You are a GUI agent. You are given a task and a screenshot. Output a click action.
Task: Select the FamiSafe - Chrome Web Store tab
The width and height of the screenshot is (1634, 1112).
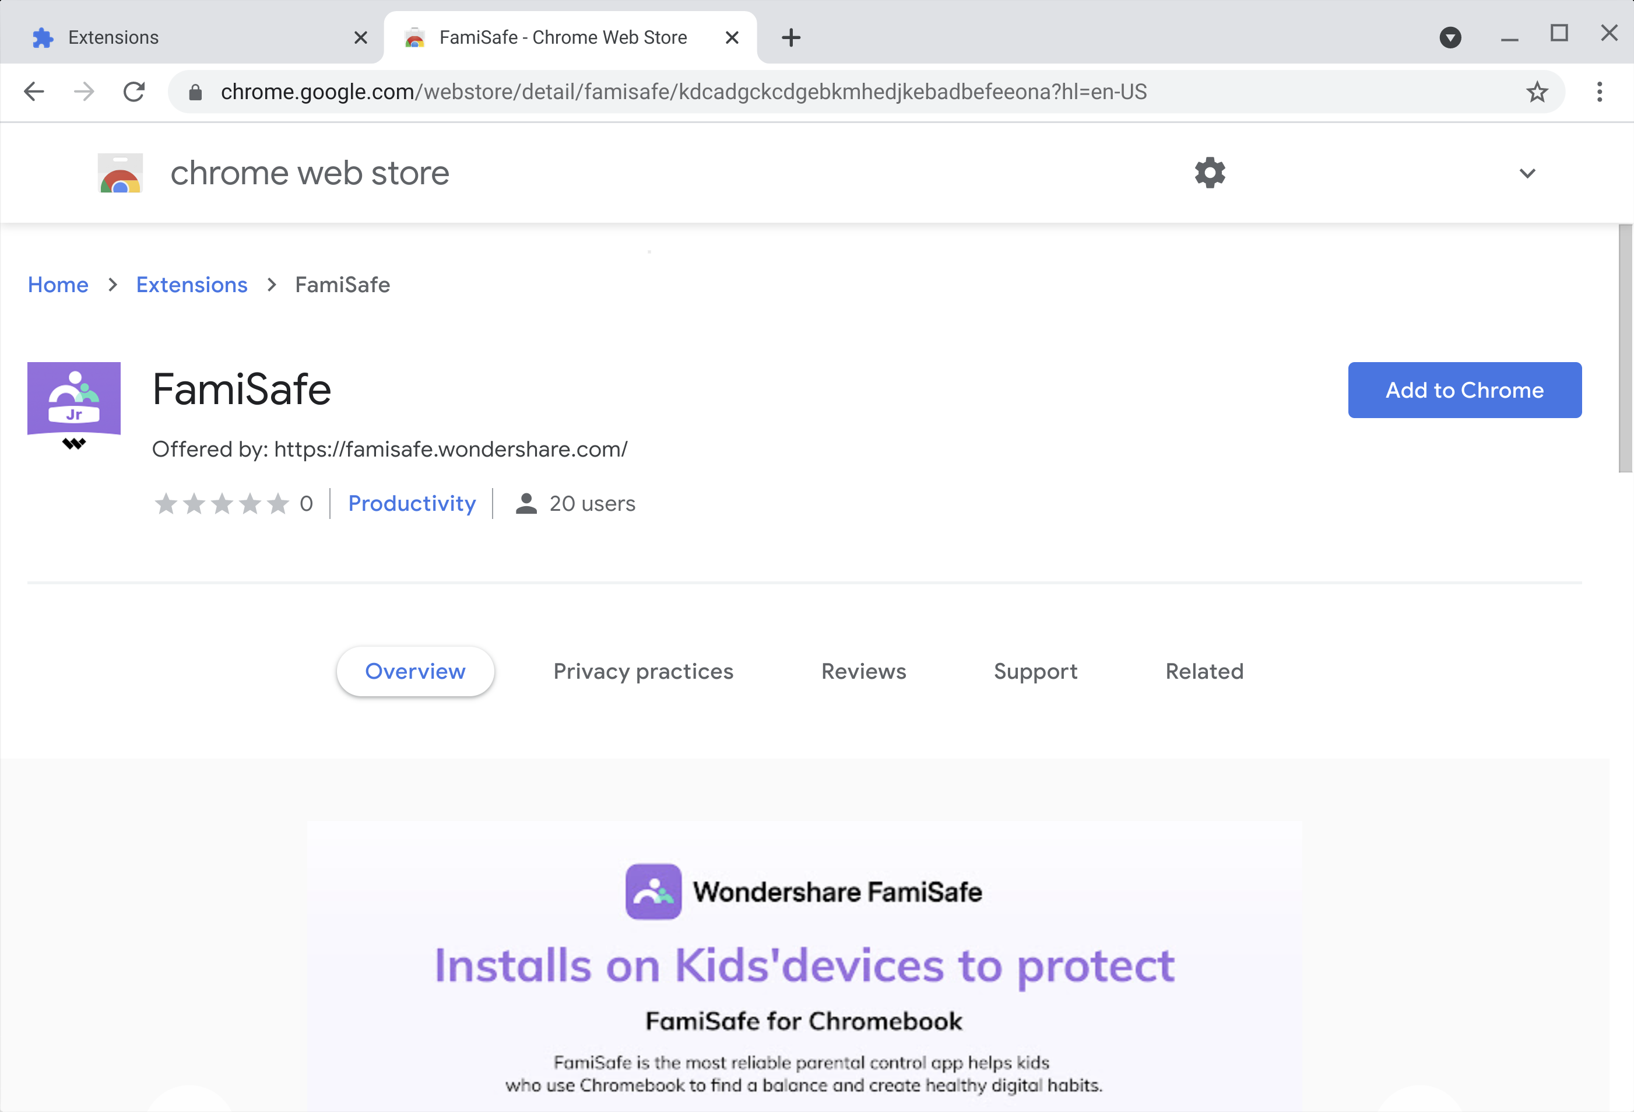[x=570, y=37]
